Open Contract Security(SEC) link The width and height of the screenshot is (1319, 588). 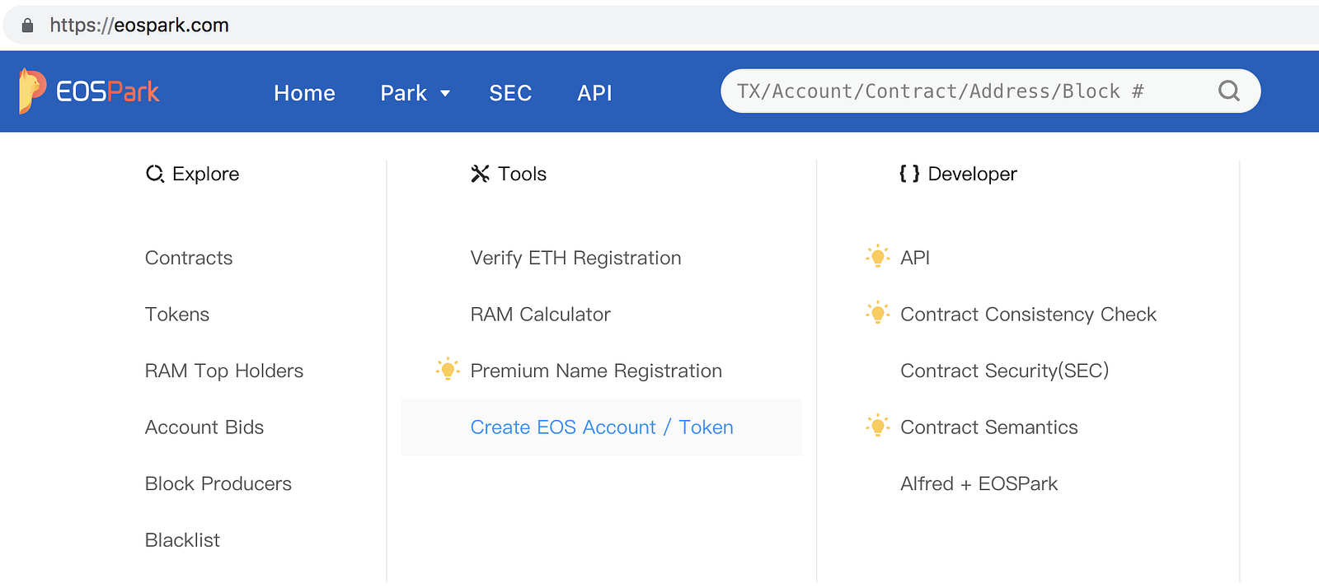(x=1004, y=371)
